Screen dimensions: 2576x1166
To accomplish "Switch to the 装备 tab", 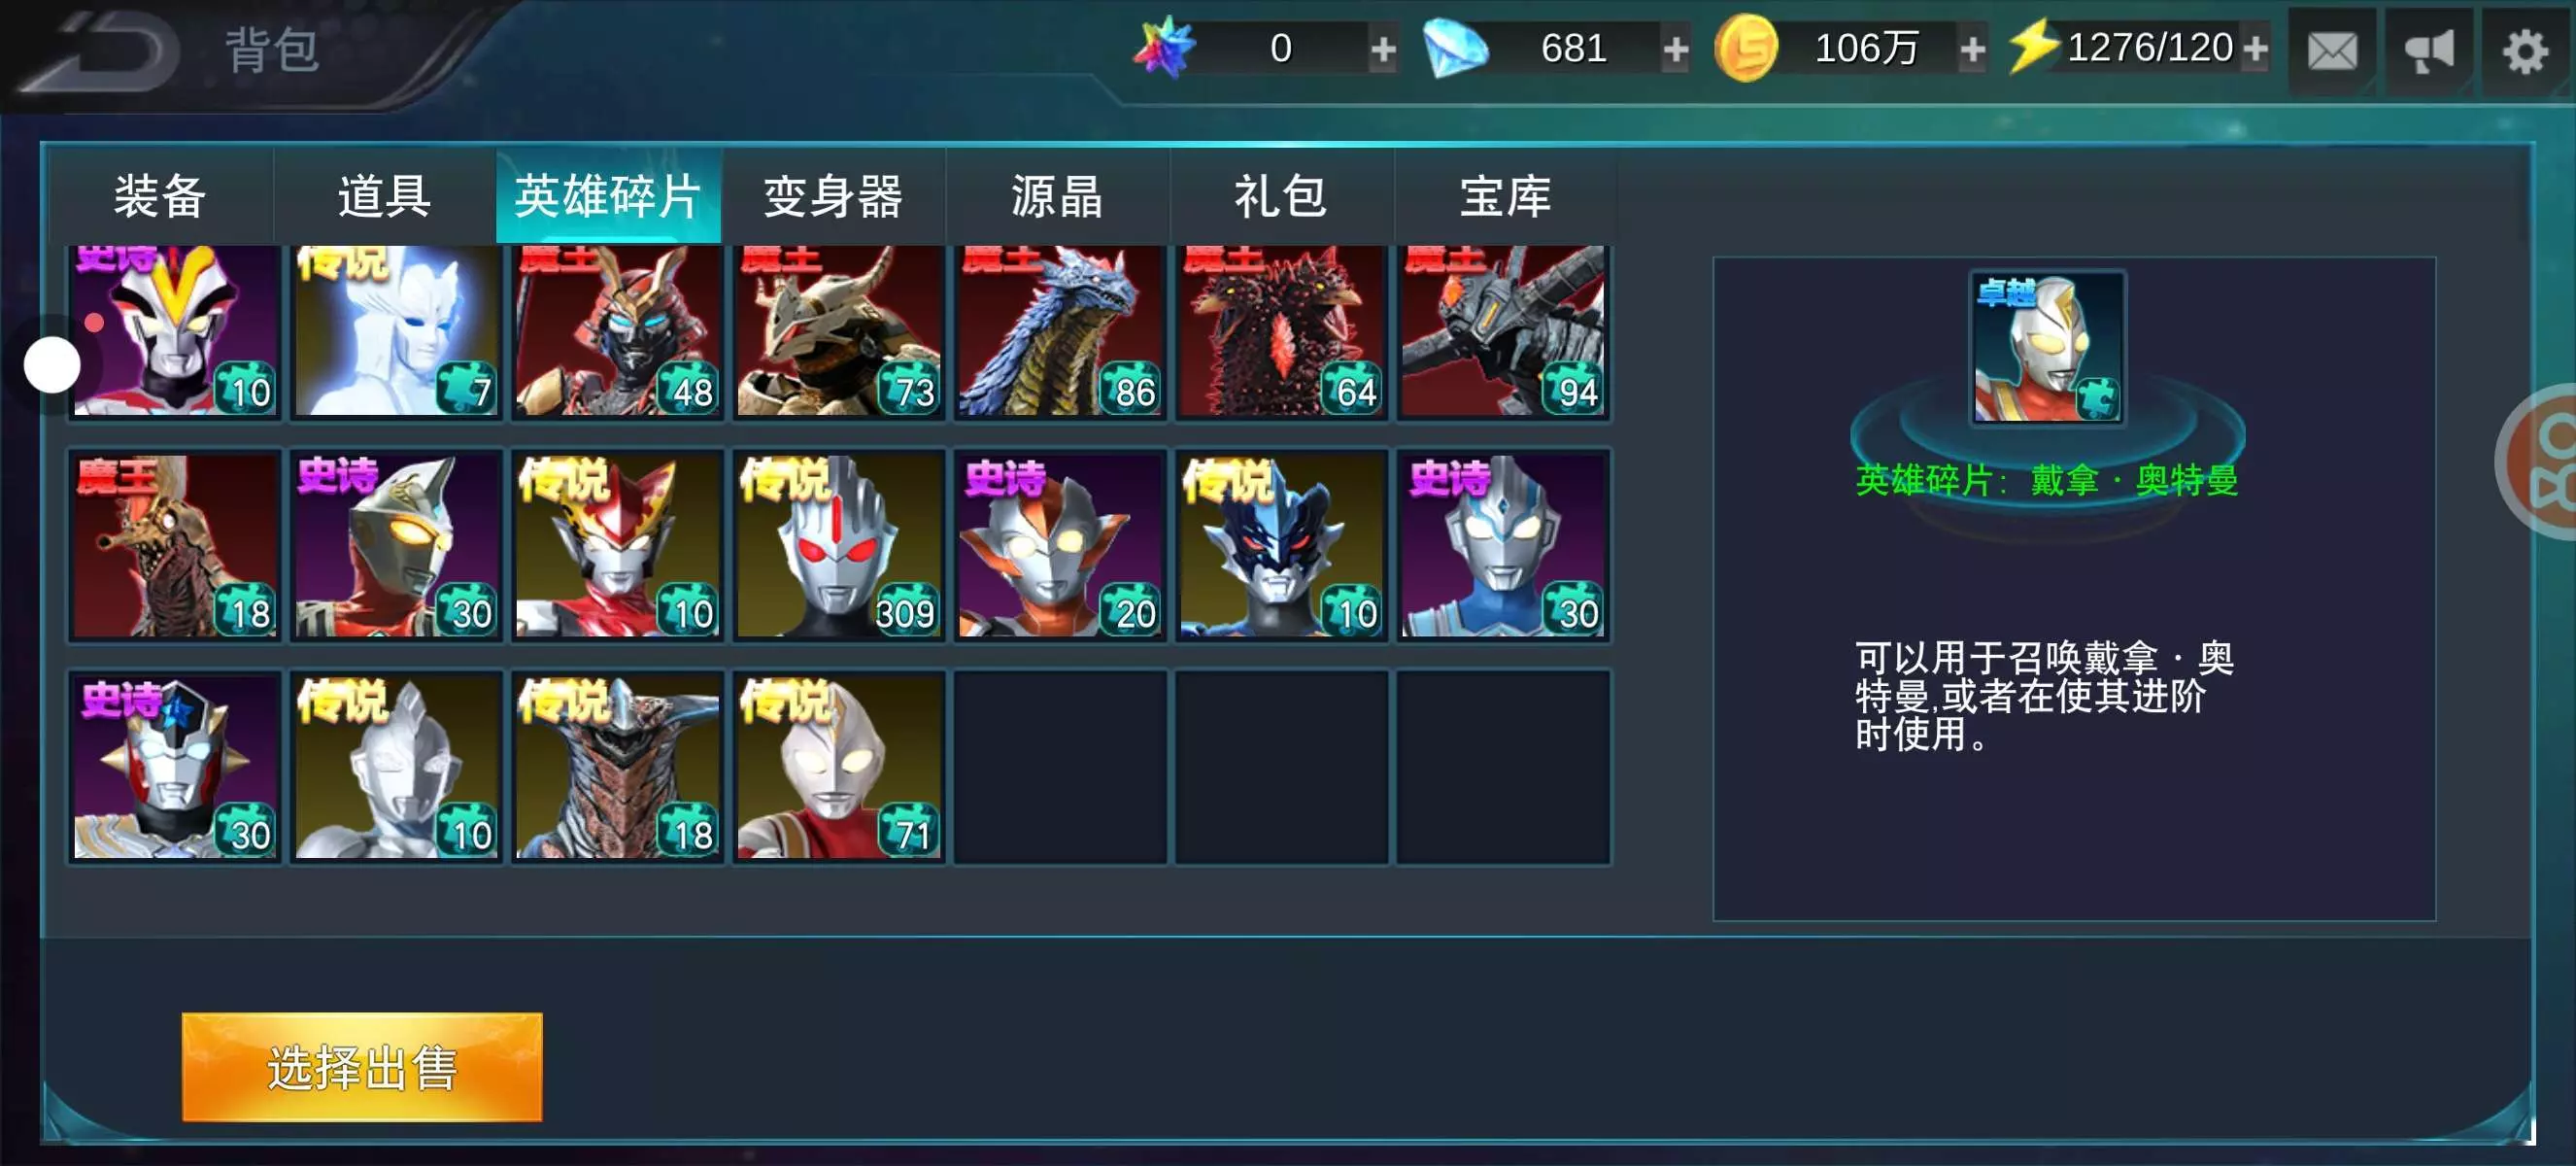I will click(x=160, y=195).
